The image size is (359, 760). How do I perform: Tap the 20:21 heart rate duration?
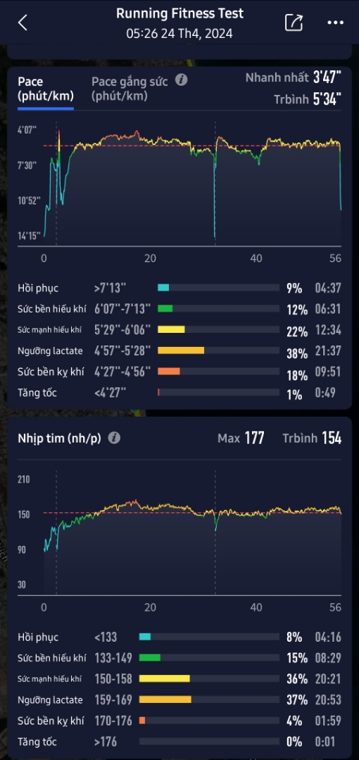coord(327,679)
